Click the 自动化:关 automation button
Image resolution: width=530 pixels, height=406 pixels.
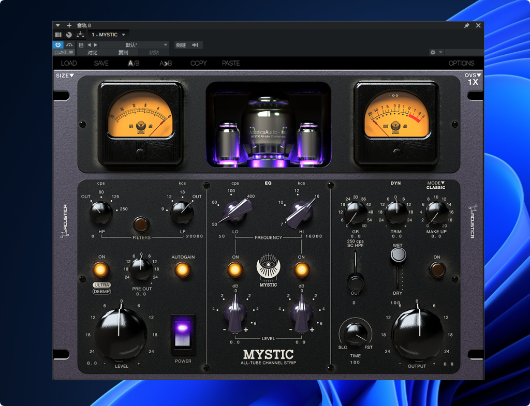(64, 52)
